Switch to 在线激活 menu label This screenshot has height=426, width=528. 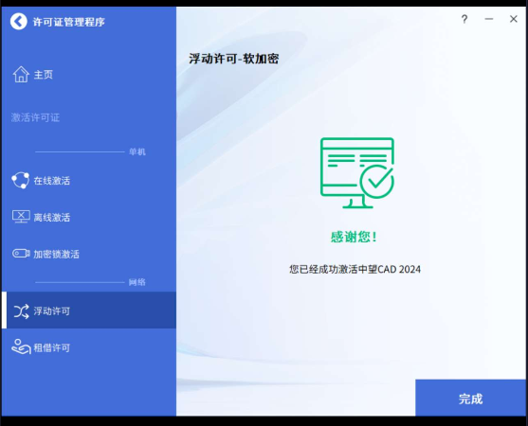click(x=52, y=181)
